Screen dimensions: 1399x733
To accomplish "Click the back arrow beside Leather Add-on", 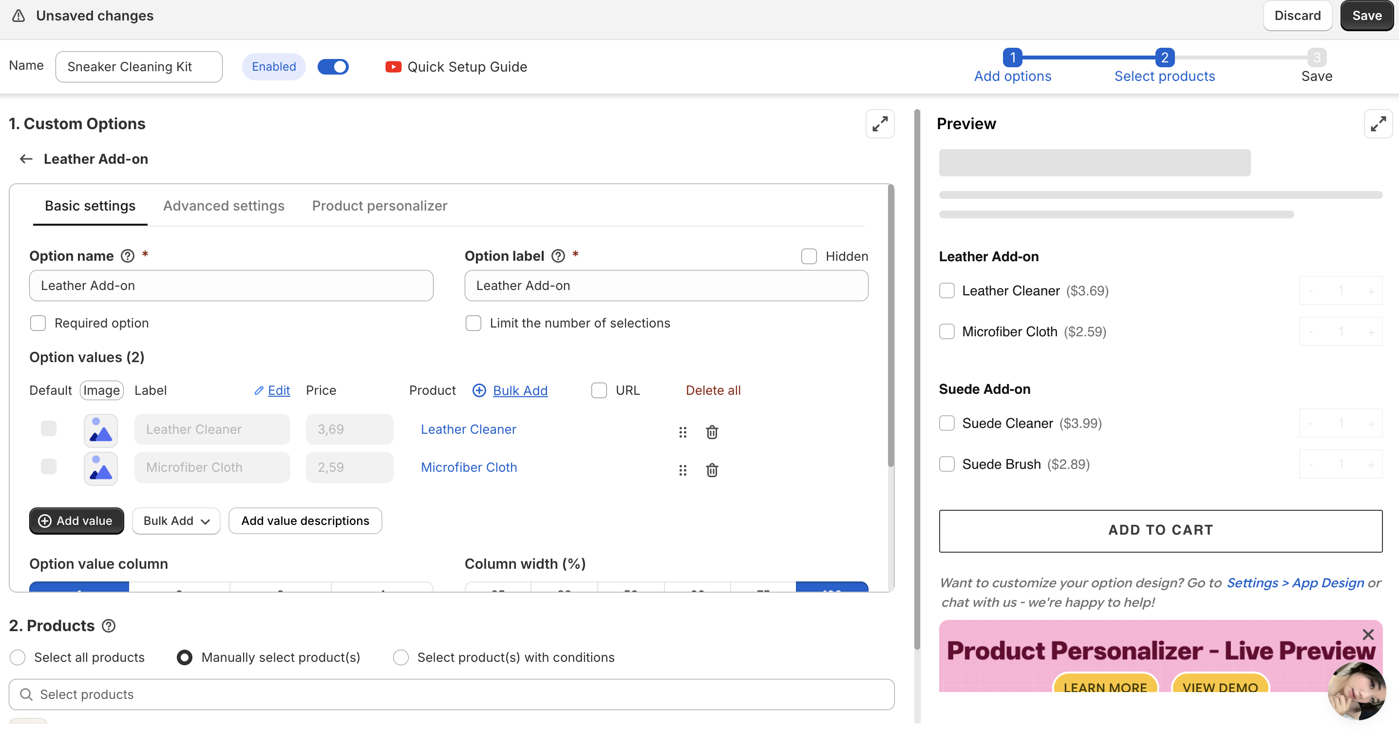I will pyautogui.click(x=26, y=159).
